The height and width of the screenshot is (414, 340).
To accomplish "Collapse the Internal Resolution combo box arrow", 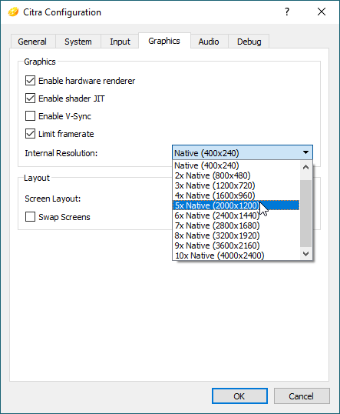I will tap(305, 152).
